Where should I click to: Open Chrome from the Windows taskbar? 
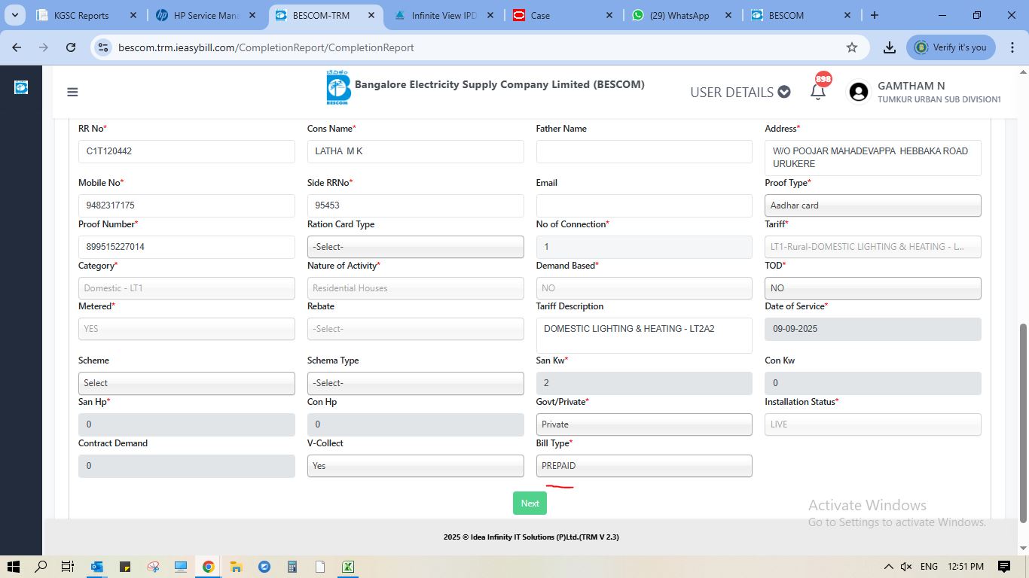coord(208,567)
